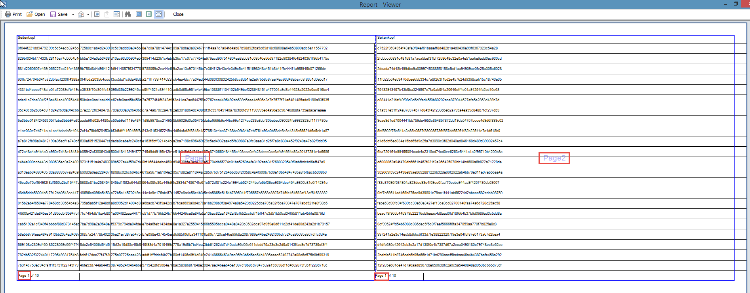Open Find with the binoculars icon

128,14
